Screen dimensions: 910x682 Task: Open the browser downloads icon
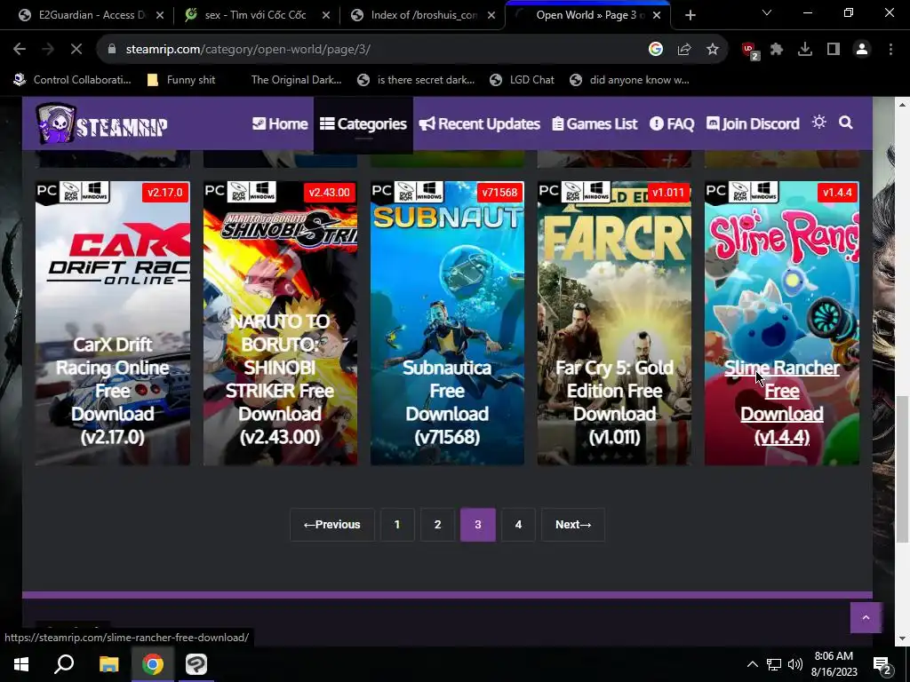click(805, 50)
